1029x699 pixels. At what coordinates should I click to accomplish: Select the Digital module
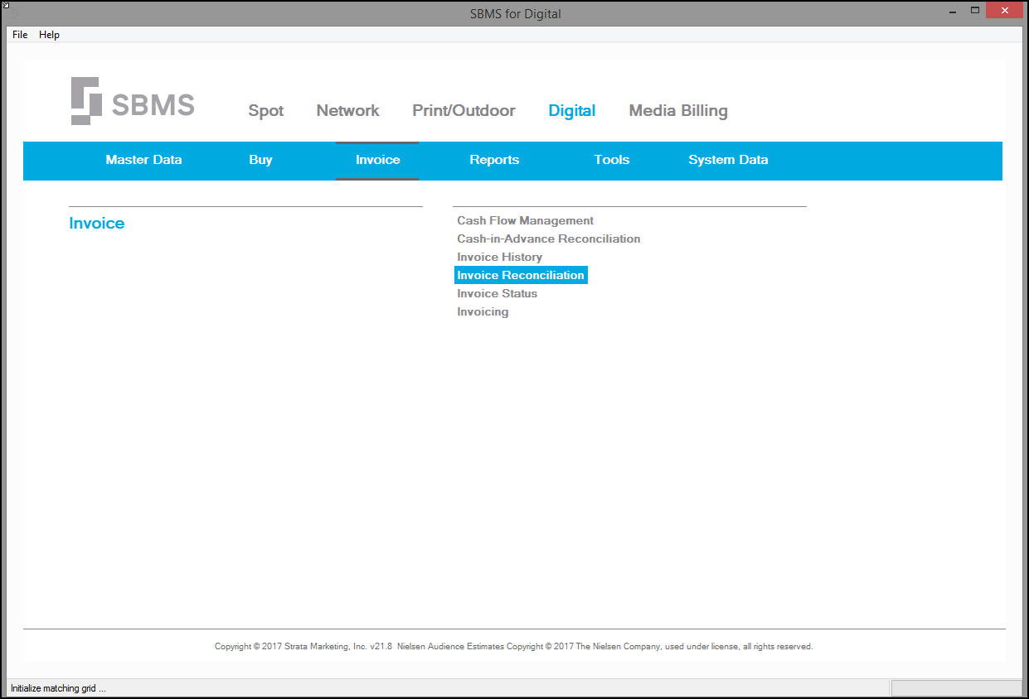click(572, 111)
